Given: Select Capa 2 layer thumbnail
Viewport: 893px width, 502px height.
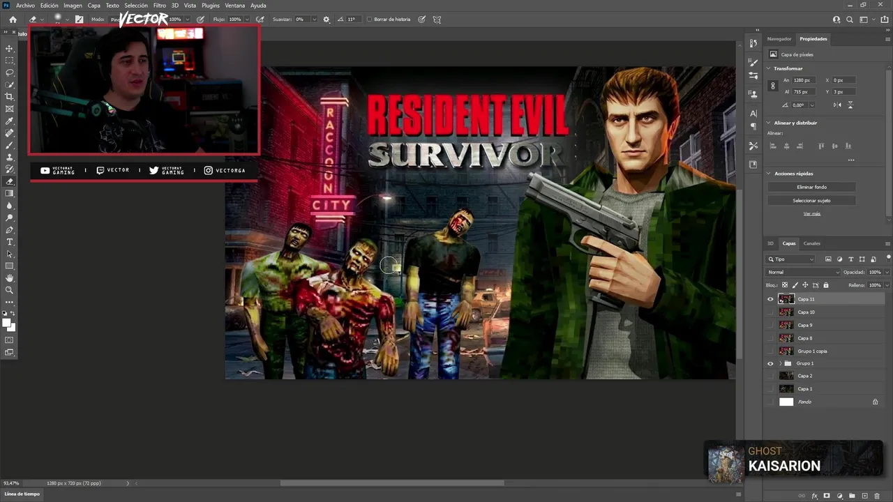Looking at the screenshot, I should pos(786,376).
